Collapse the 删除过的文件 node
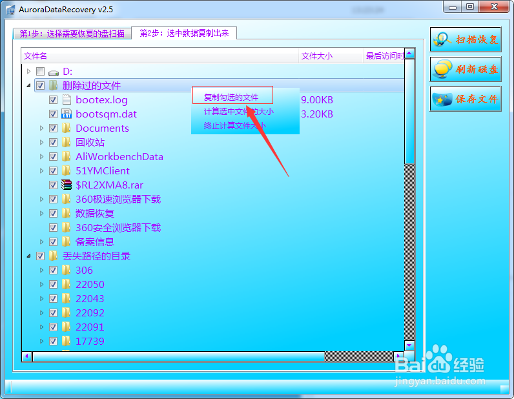Screen dimensions: 514x399 point(29,86)
